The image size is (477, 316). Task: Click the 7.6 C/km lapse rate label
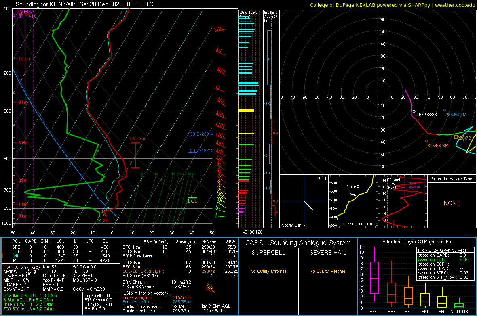point(137,138)
